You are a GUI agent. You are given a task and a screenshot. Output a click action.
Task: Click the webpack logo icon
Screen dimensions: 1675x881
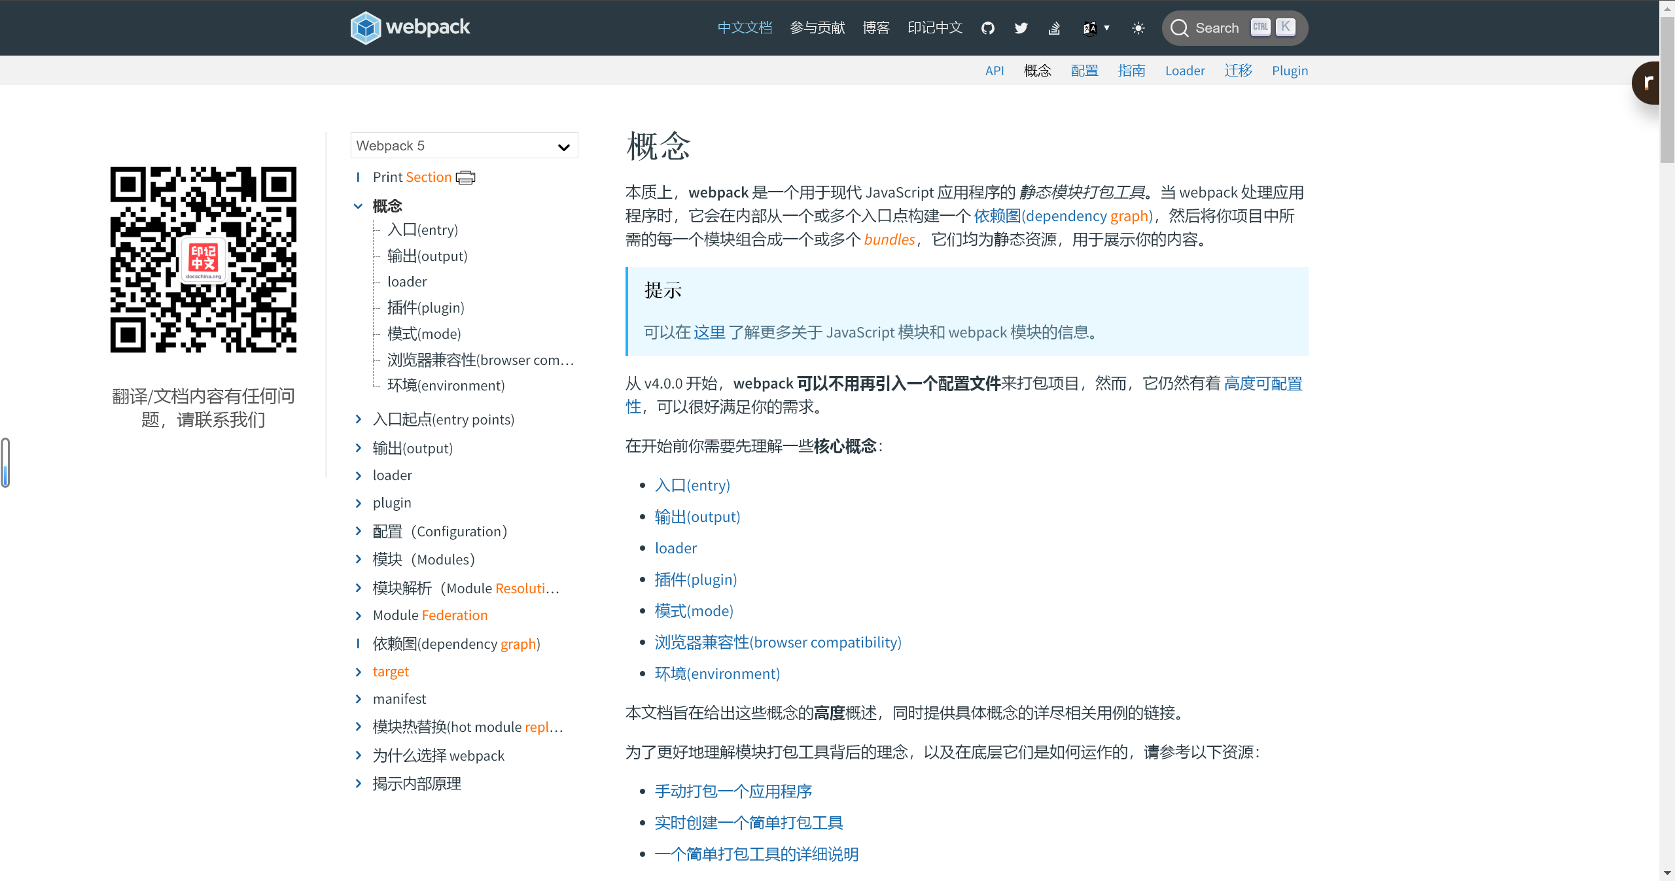click(365, 27)
